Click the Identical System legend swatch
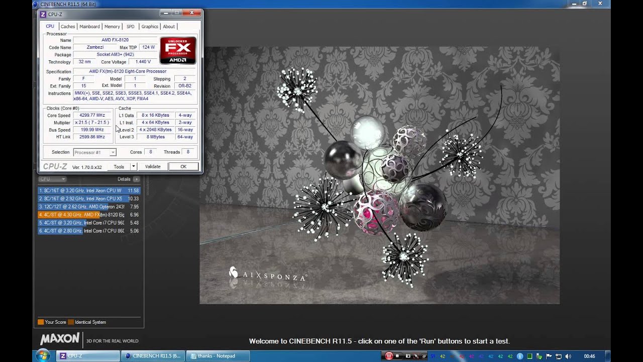 [x=71, y=322]
